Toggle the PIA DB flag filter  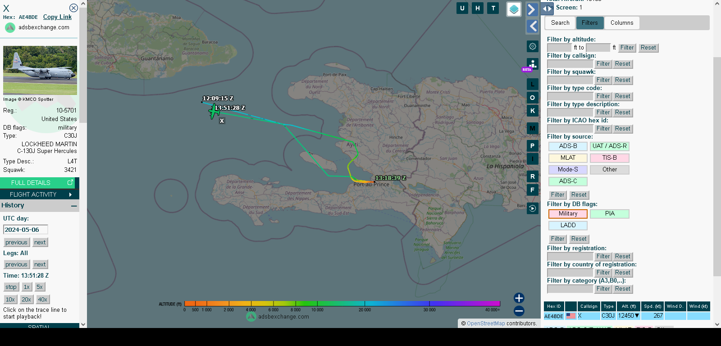(x=609, y=214)
